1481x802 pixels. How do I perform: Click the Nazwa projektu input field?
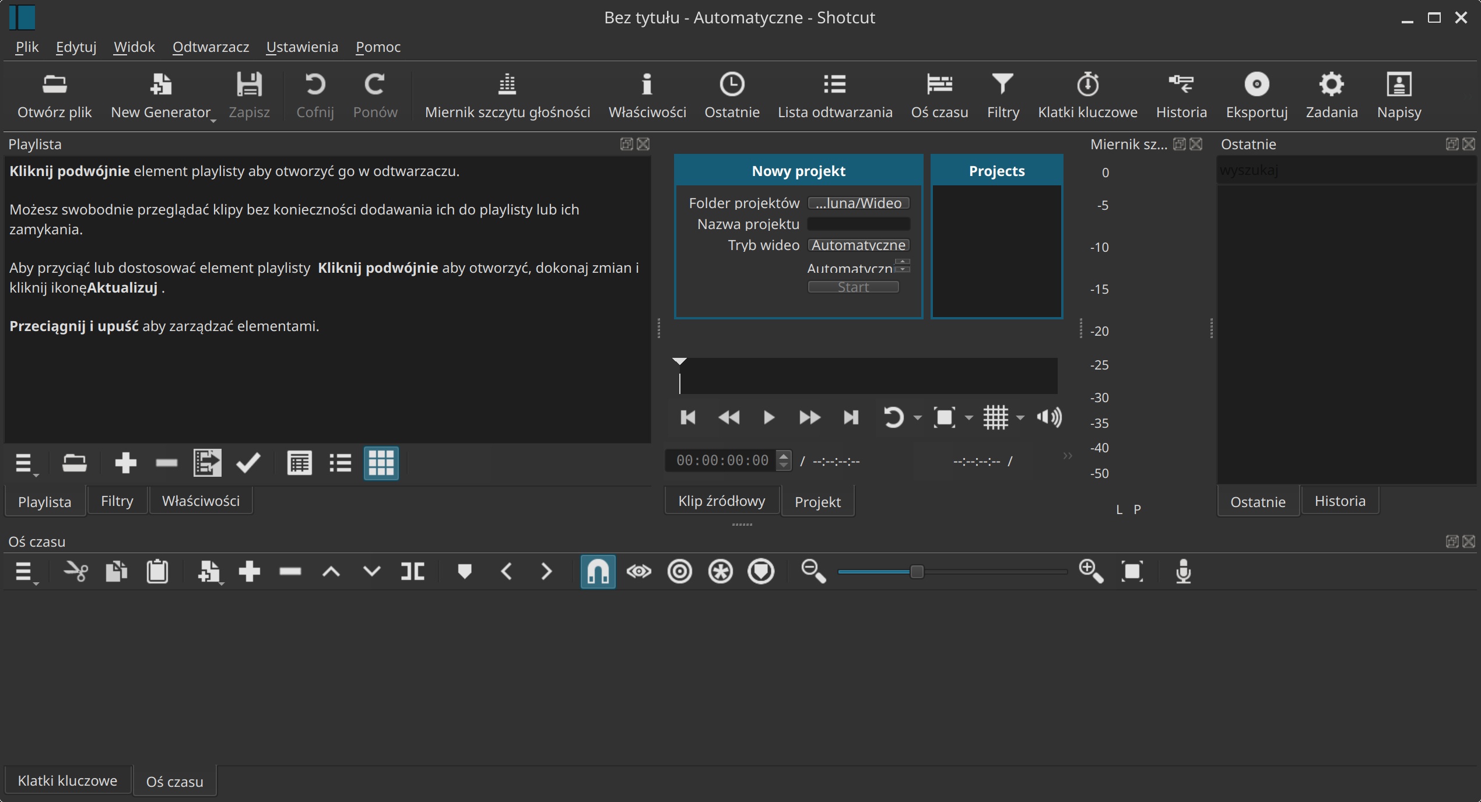click(858, 224)
